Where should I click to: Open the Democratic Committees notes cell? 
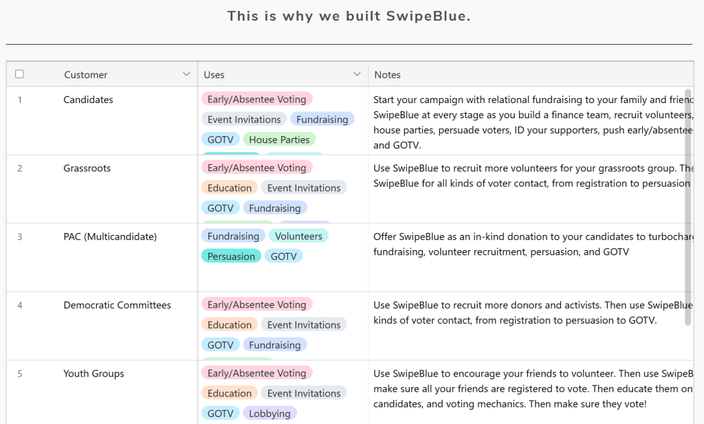(531, 326)
